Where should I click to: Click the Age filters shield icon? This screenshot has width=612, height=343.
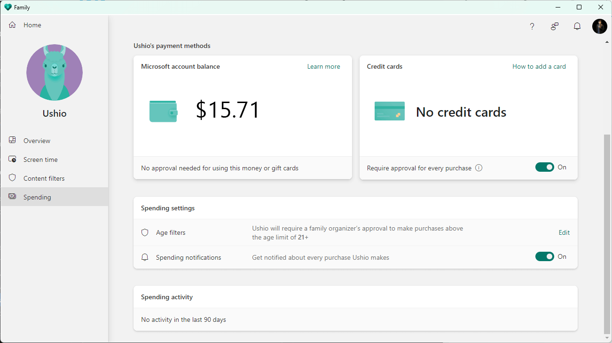tap(145, 232)
